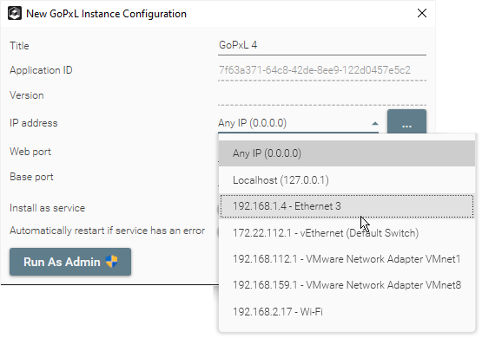The width and height of the screenshot is (482, 338).
Task: Select VMware Network Adapter VMnet1 address
Action: click(x=347, y=259)
